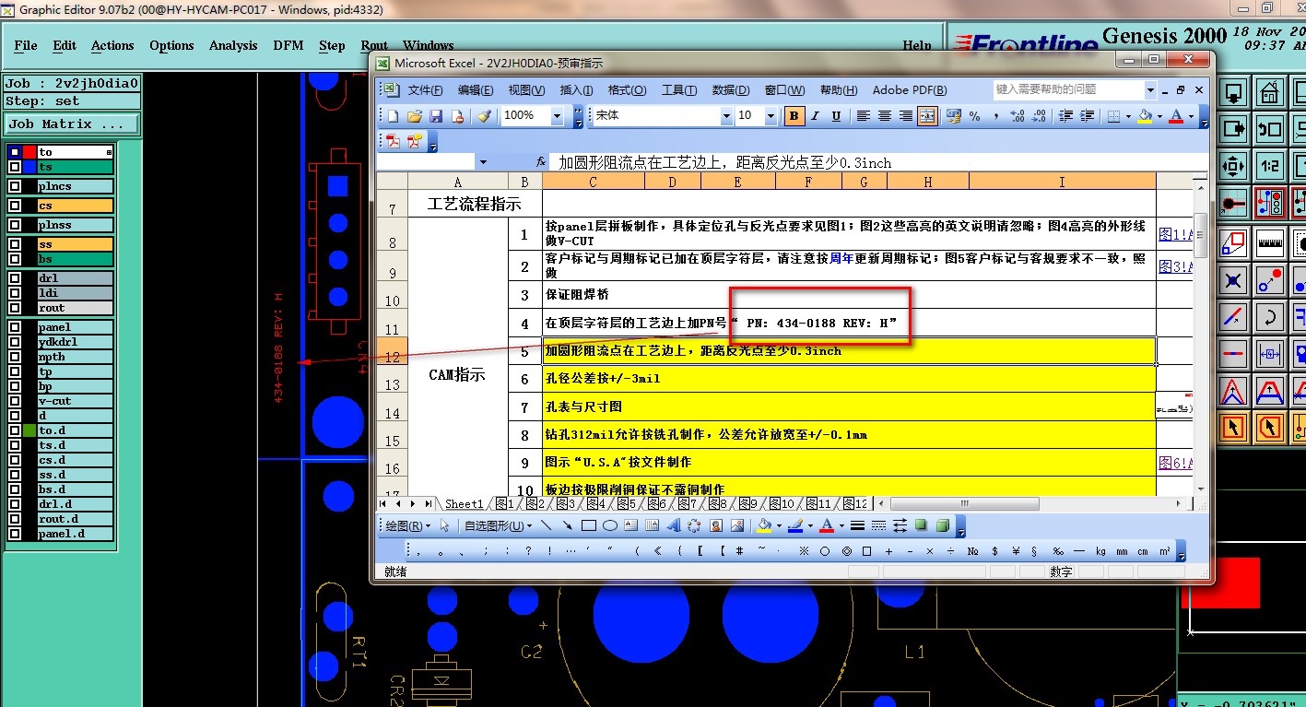Select the ruler measurement tool icon
1306x707 pixels.
[1270, 243]
